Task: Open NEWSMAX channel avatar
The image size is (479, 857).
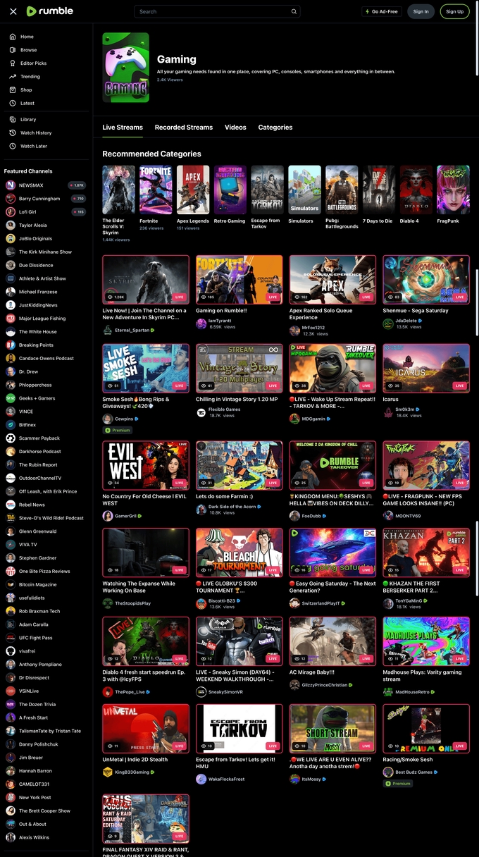Action: click(11, 185)
